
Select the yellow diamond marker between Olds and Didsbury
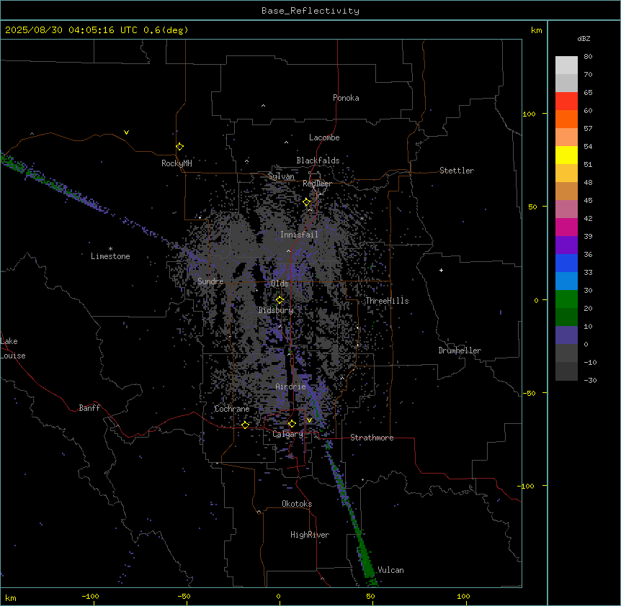(x=280, y=300)
